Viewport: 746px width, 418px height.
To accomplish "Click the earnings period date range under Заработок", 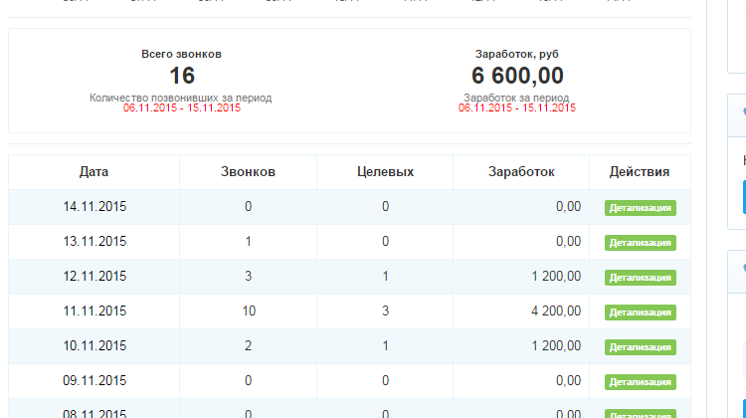I will click(x=516, y=108).
